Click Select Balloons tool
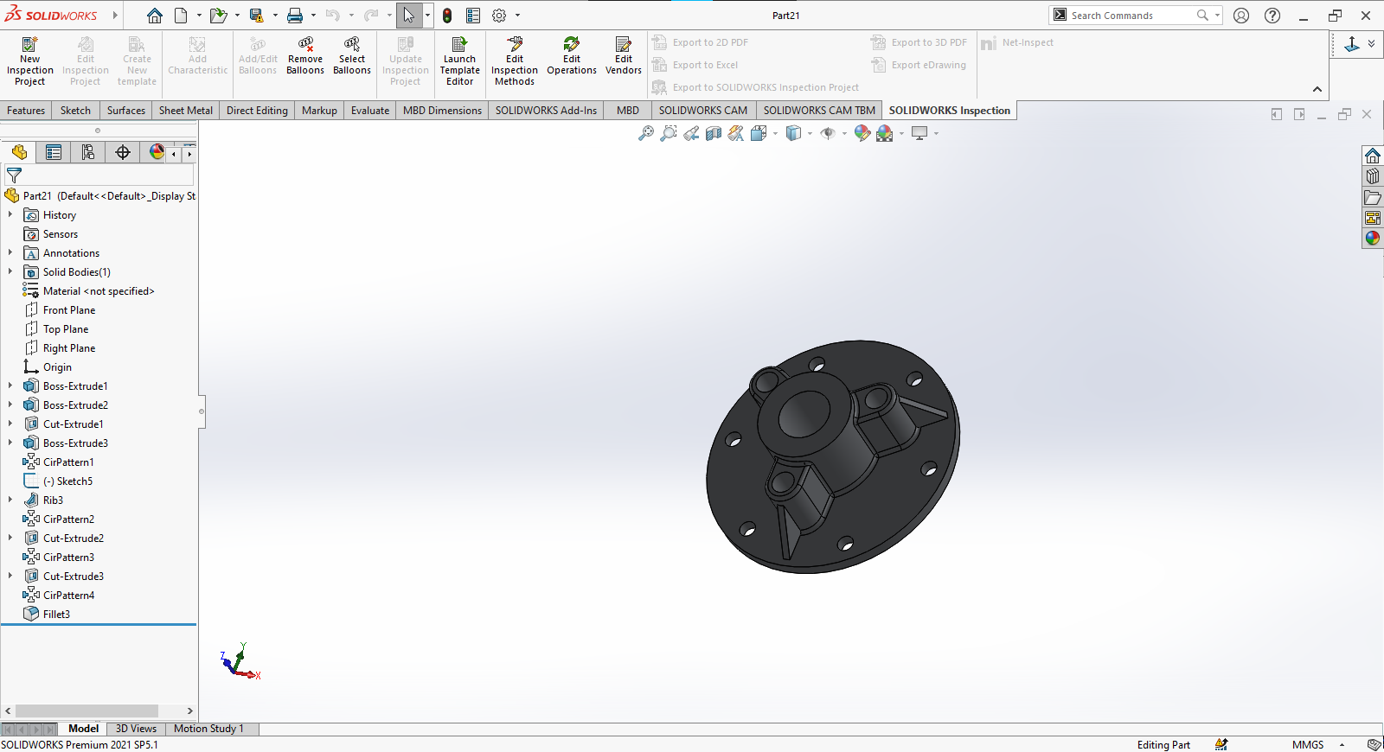Screen dimensions: 1384x752 pyautogui.click(x=352, y=55)
